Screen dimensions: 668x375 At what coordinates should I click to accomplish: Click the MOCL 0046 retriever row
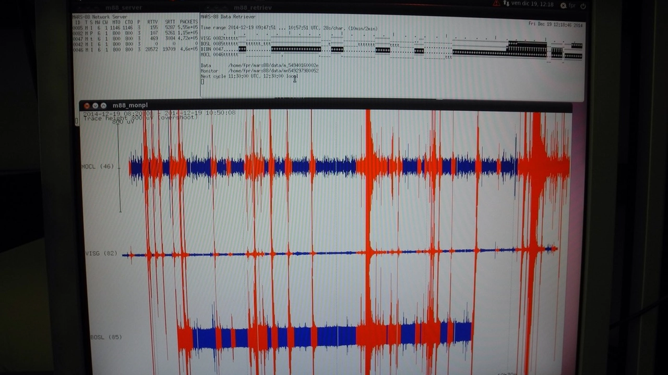coord(391,55)
